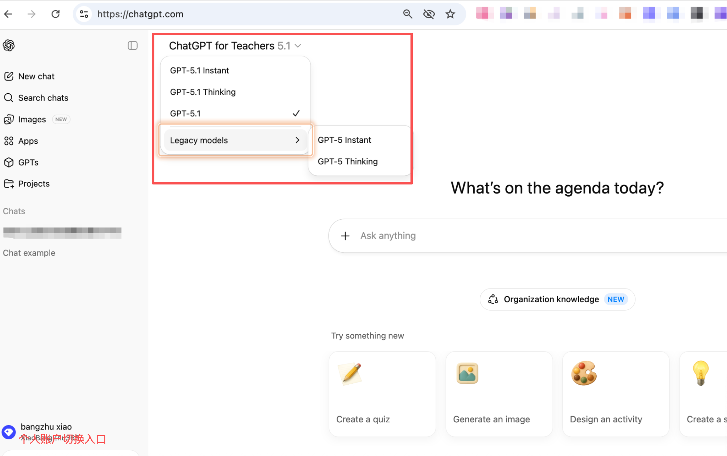Go to GPTs in sidebar
Image resolution: width=727 pixels, height=456 pixels.
click(x=21, y=162)
